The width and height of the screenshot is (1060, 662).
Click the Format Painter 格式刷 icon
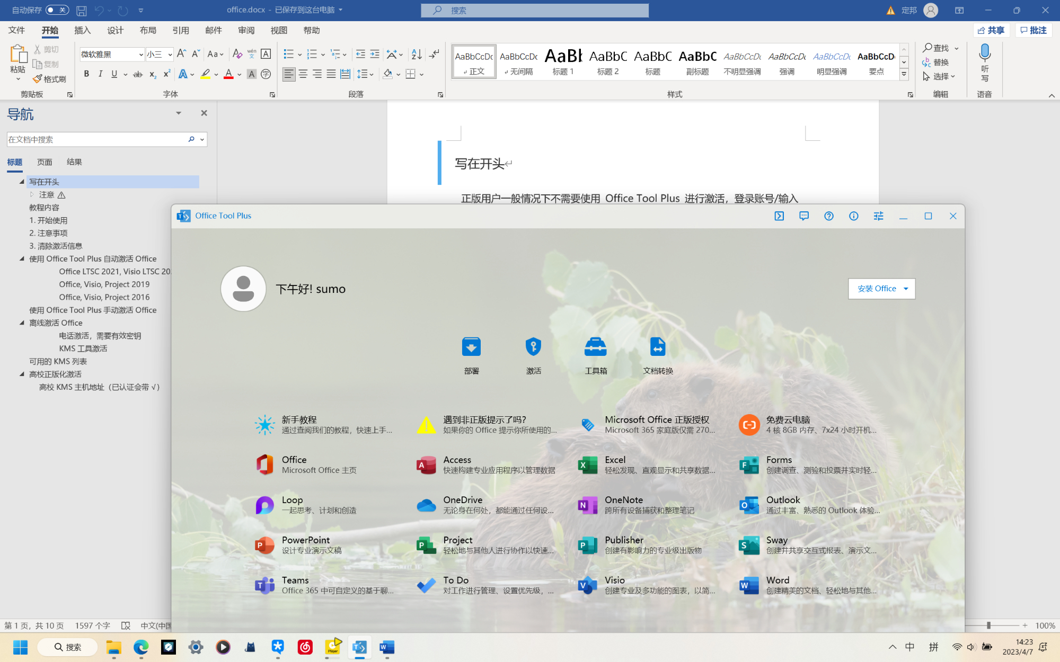pyautogui.click(x=38, y=79)
